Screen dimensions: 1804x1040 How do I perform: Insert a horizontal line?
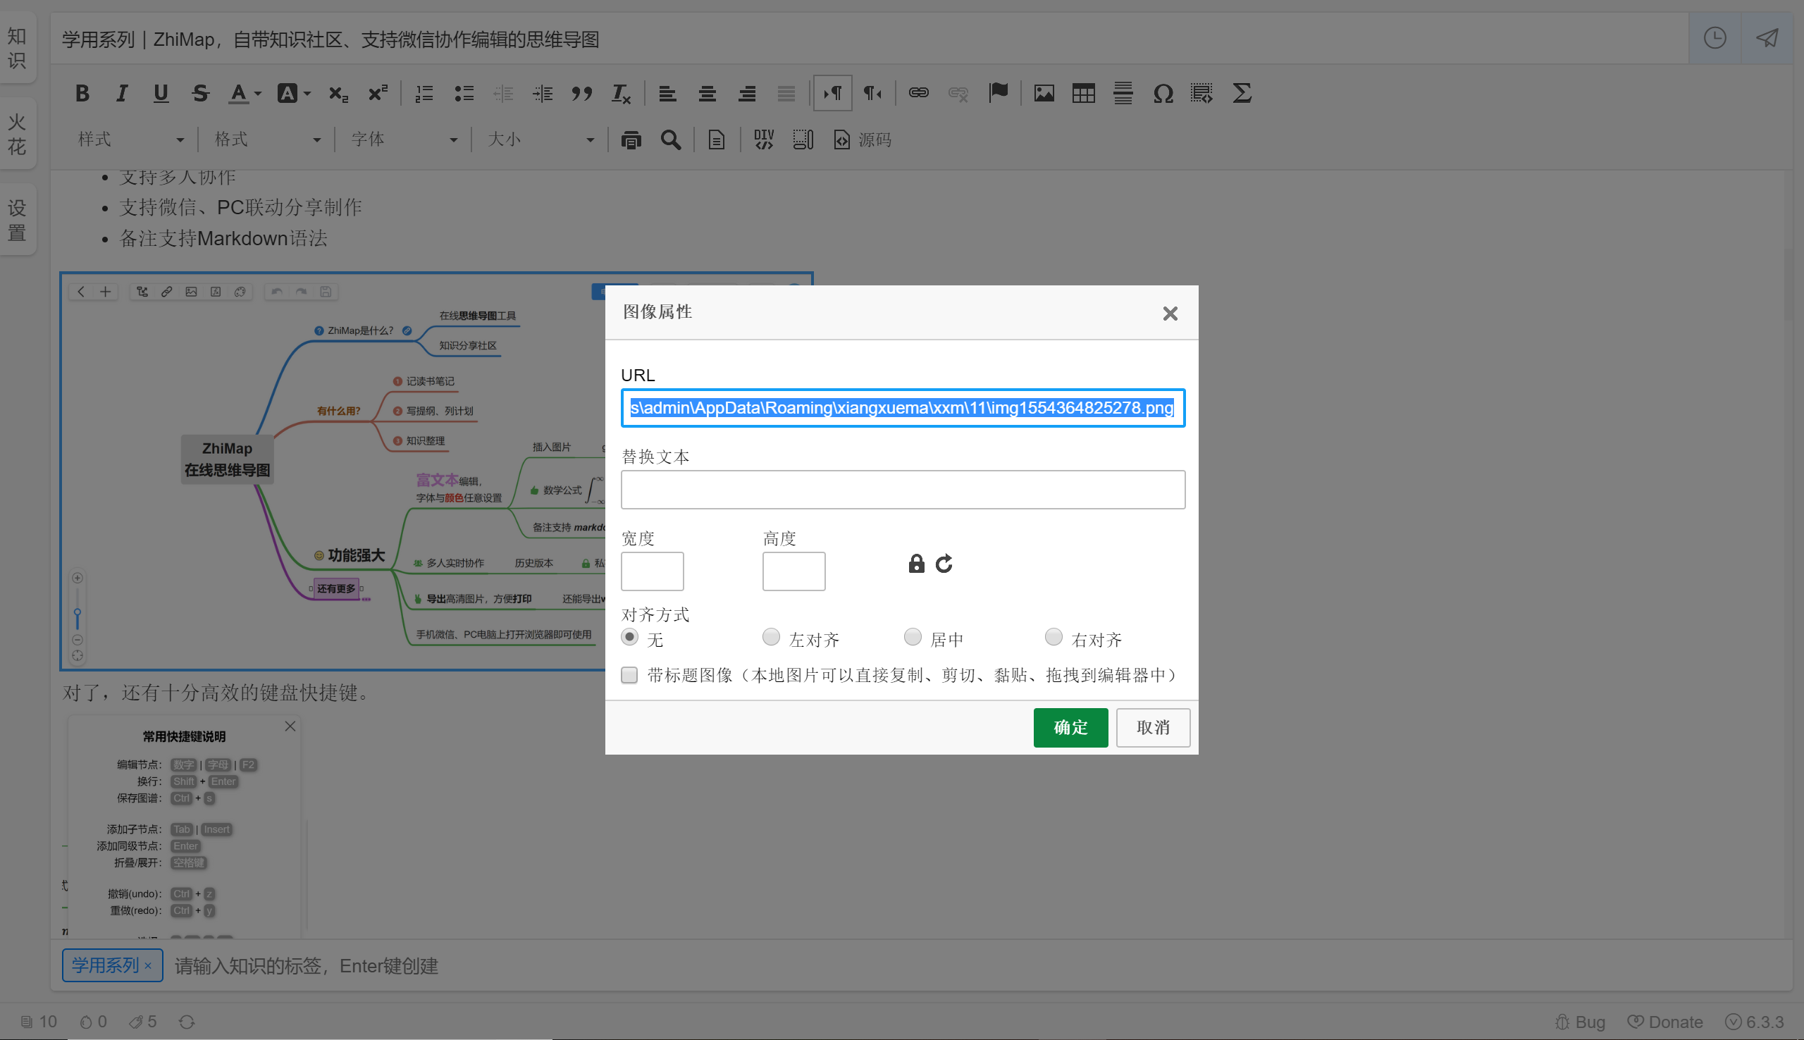[x=1123, y=94]
